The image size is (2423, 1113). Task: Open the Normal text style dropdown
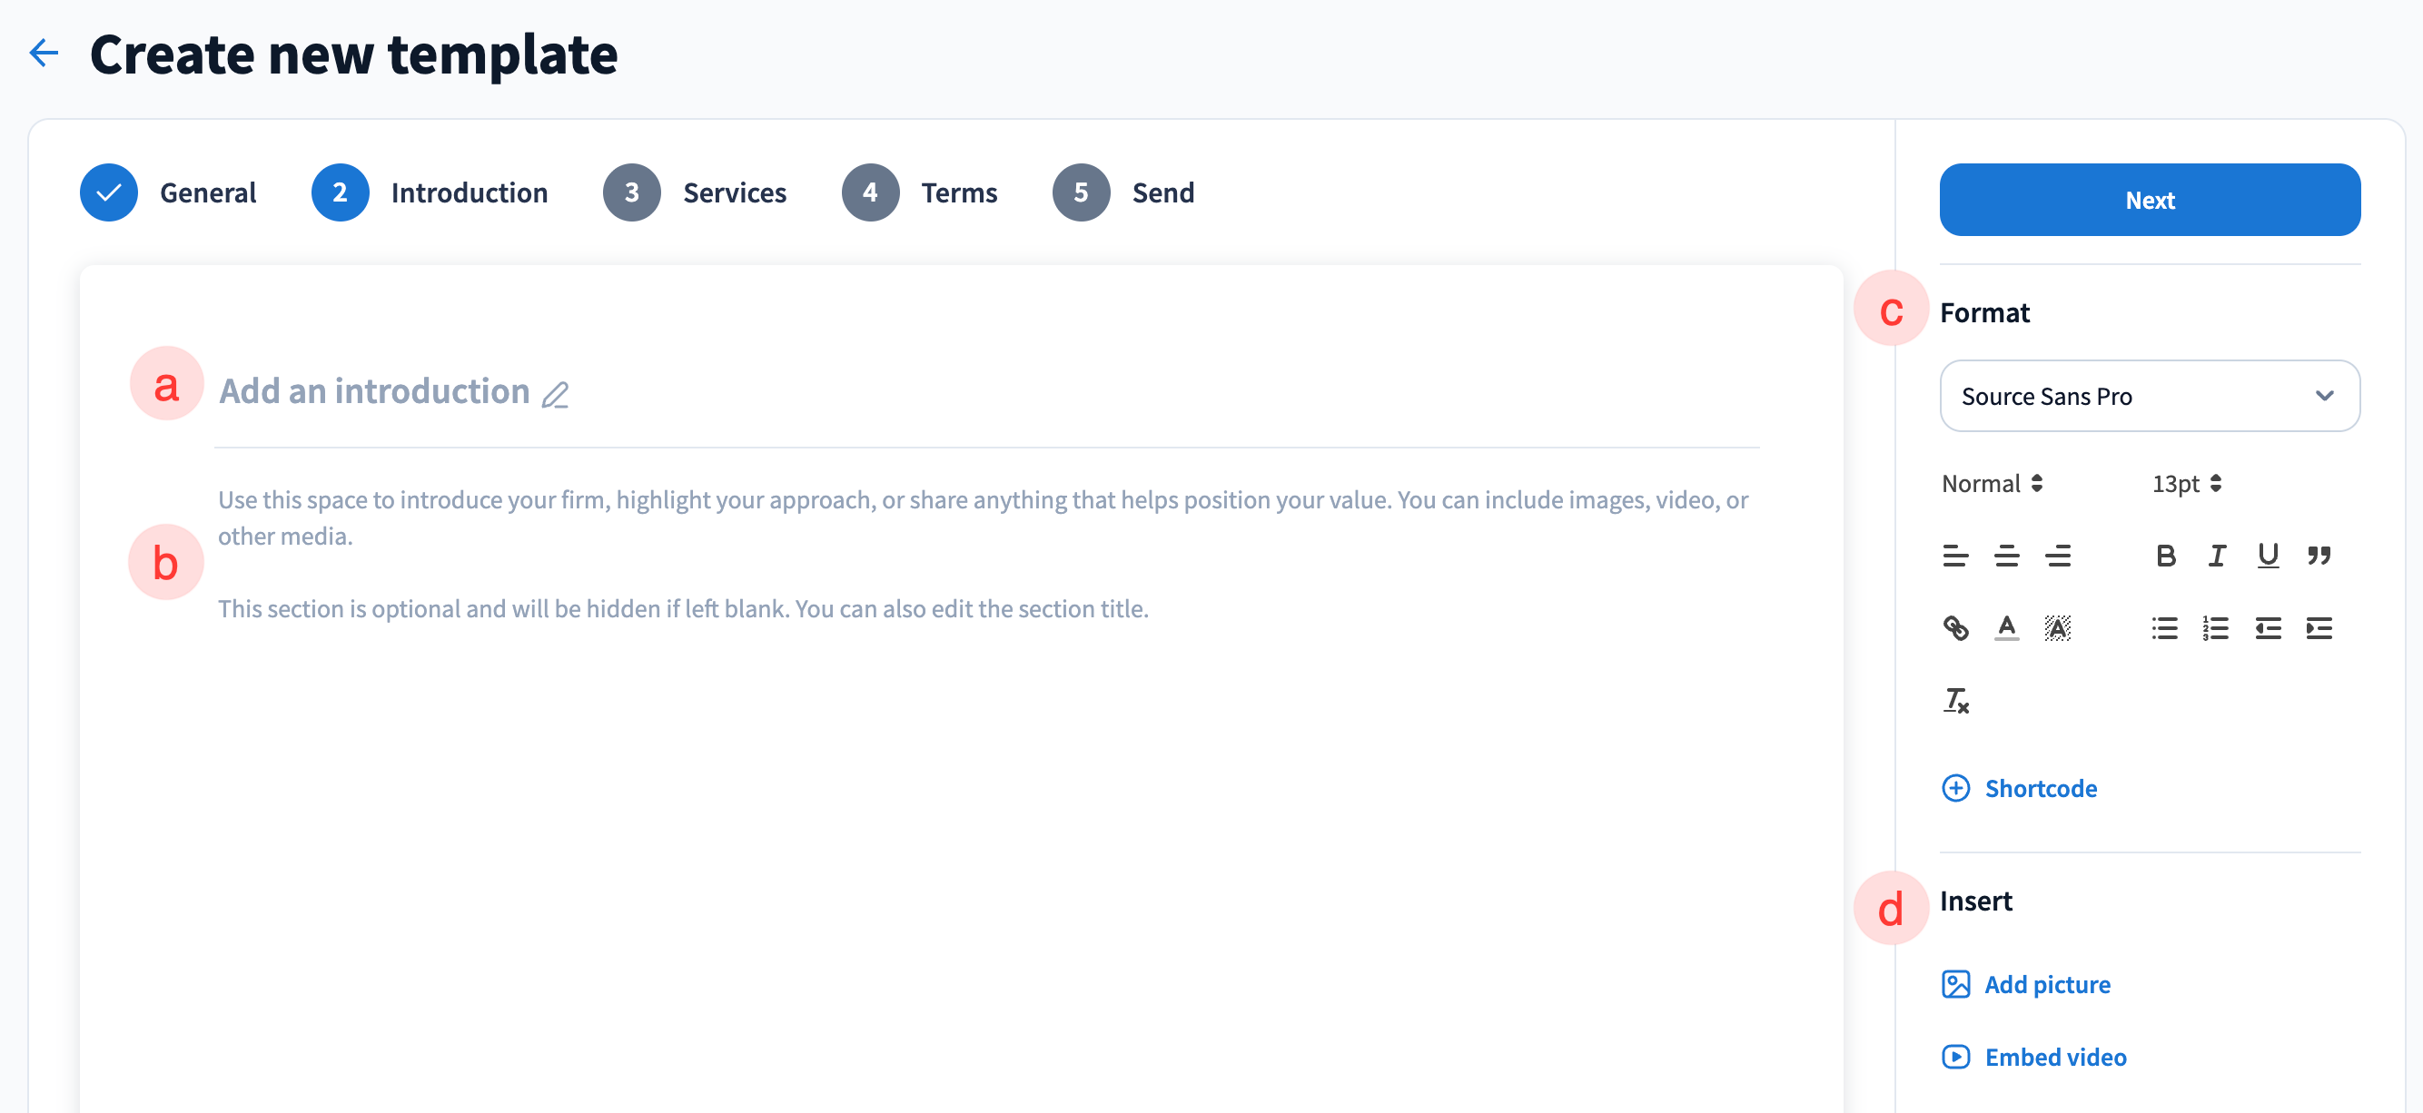(x=1992, y=483)
